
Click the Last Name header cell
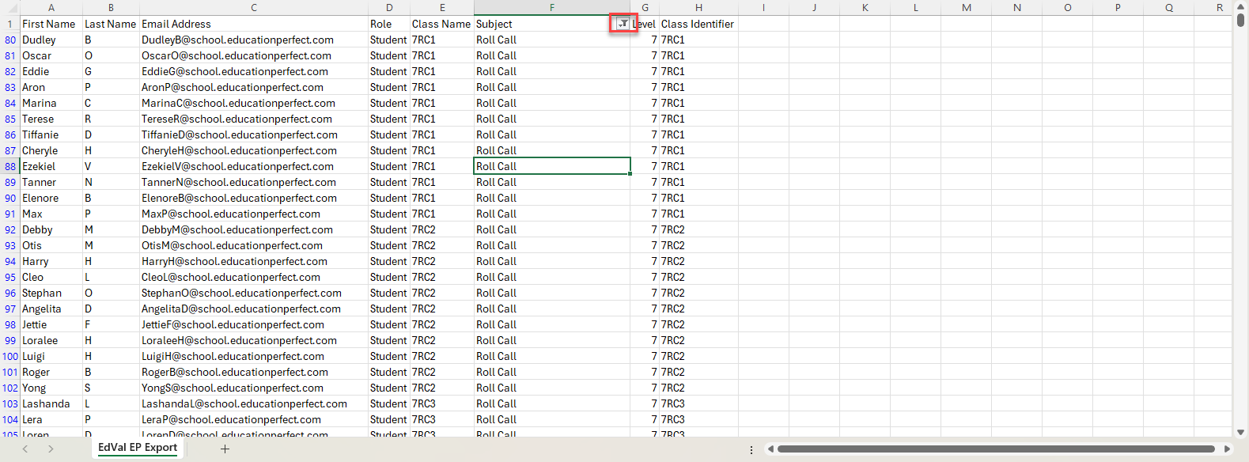click(111, 24)
